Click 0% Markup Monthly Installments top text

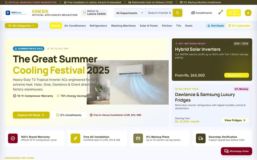click(x=202, y=2)
